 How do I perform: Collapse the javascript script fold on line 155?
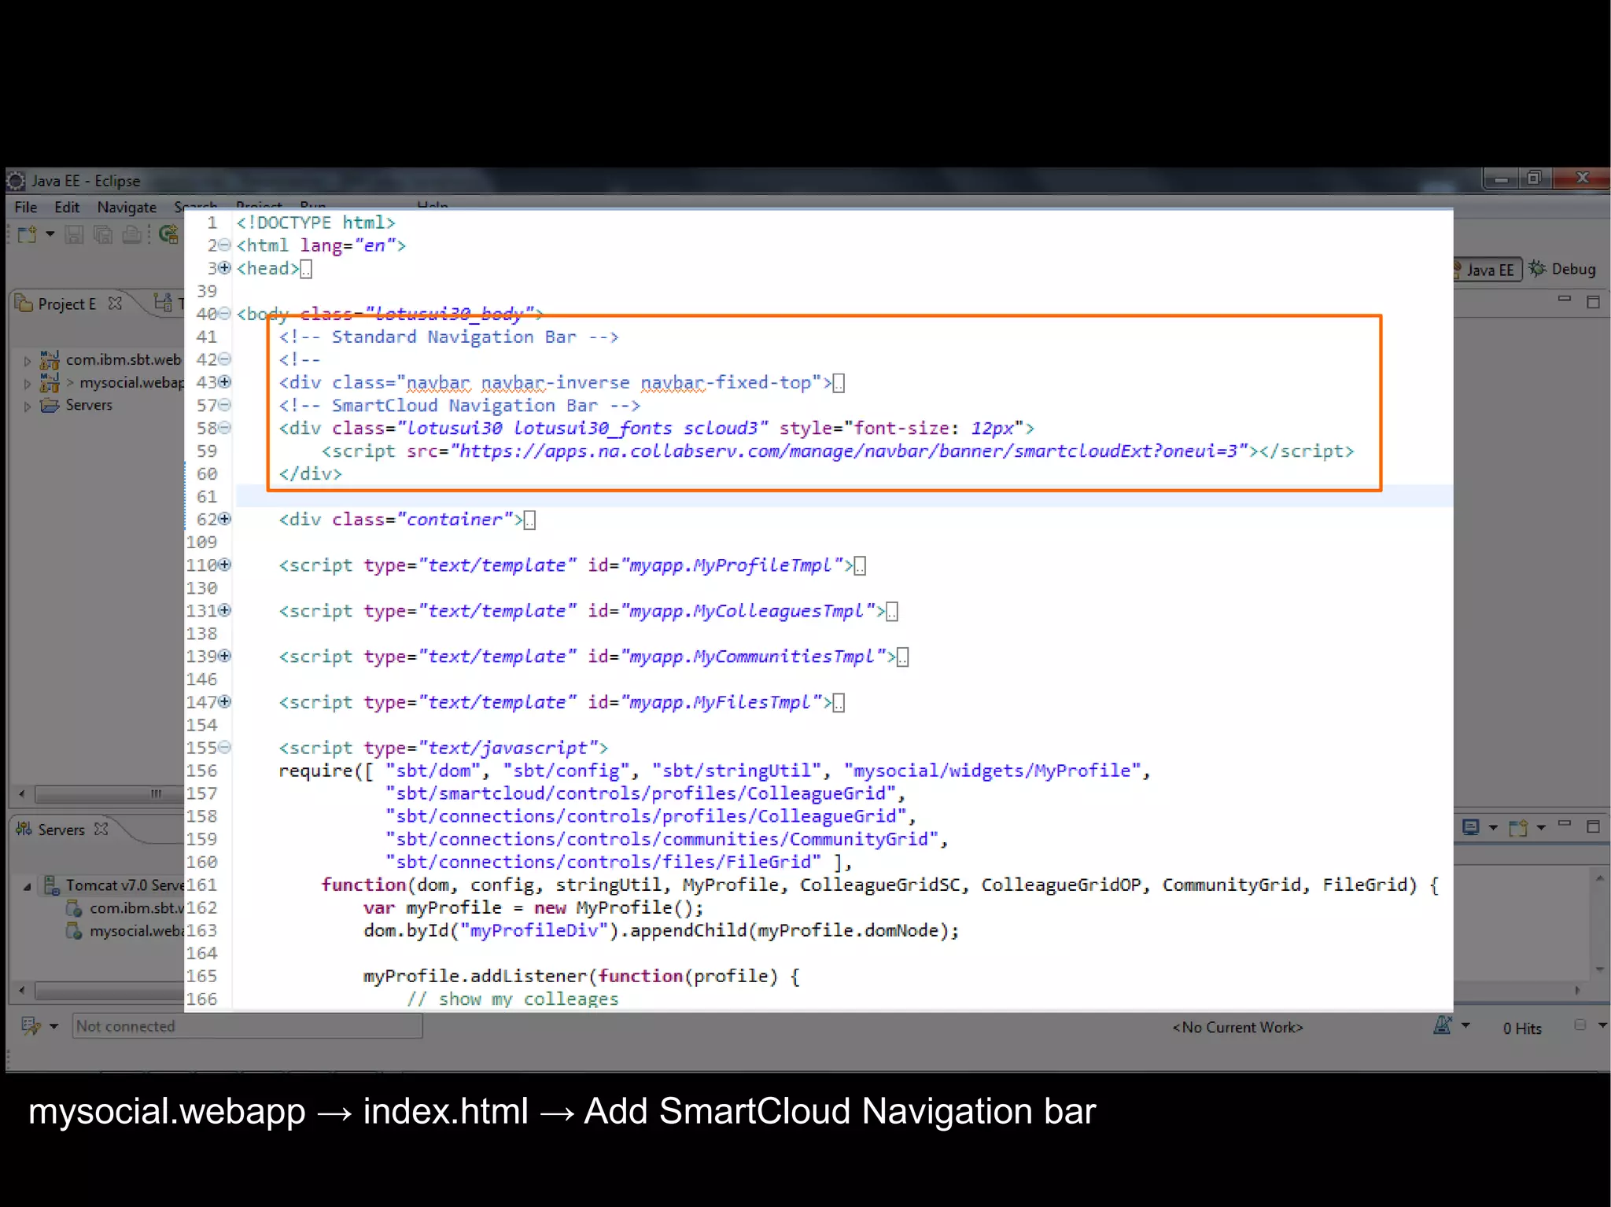pos(225,747)
